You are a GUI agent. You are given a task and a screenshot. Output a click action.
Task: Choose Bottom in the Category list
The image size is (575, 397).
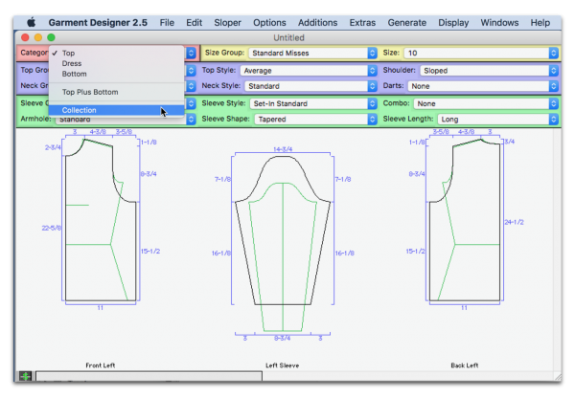point(116,74)
